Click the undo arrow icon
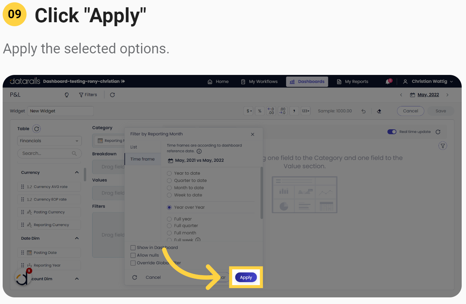The width and height of the screenshot is (466, 304). (x=364, y=111)
